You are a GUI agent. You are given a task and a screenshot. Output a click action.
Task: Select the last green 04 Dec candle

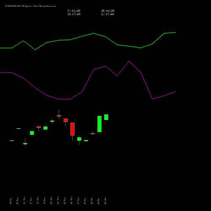[106, 117]
